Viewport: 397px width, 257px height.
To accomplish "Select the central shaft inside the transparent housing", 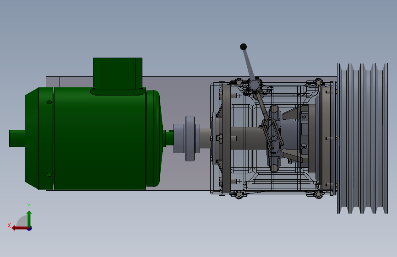I will click(x=248, y=139).
